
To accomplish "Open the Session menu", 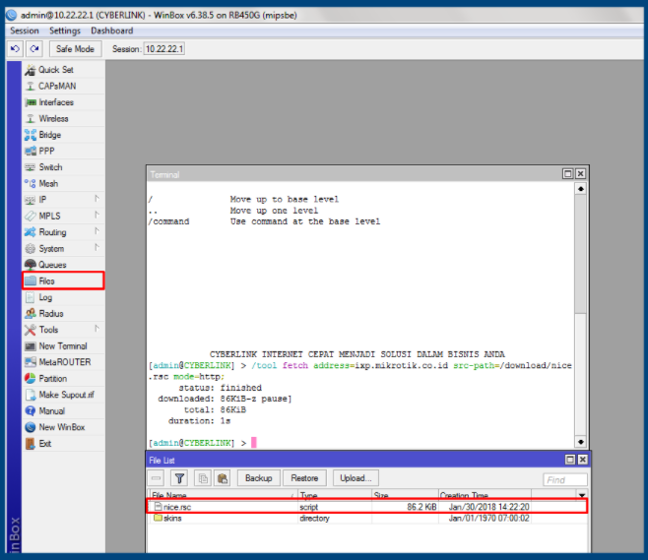I will click(x=25, y=31).
